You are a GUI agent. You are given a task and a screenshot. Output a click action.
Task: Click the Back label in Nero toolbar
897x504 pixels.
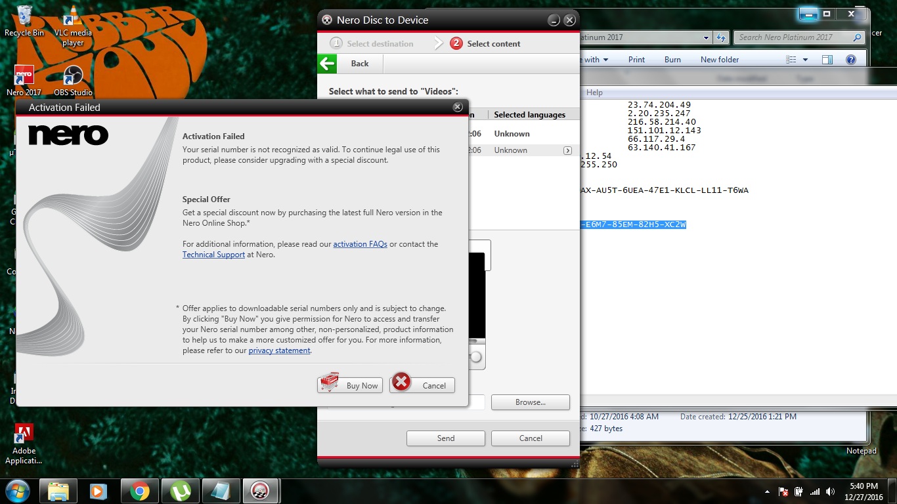tap(360, 64)
